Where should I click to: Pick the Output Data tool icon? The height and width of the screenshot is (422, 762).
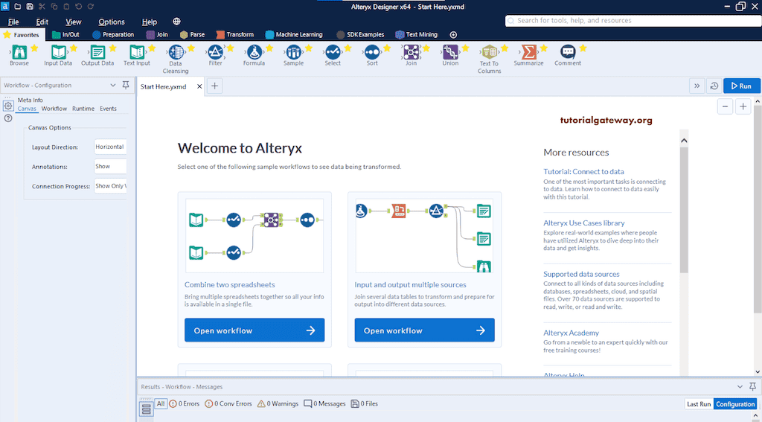pyautogui.click(x=97, y=51)
